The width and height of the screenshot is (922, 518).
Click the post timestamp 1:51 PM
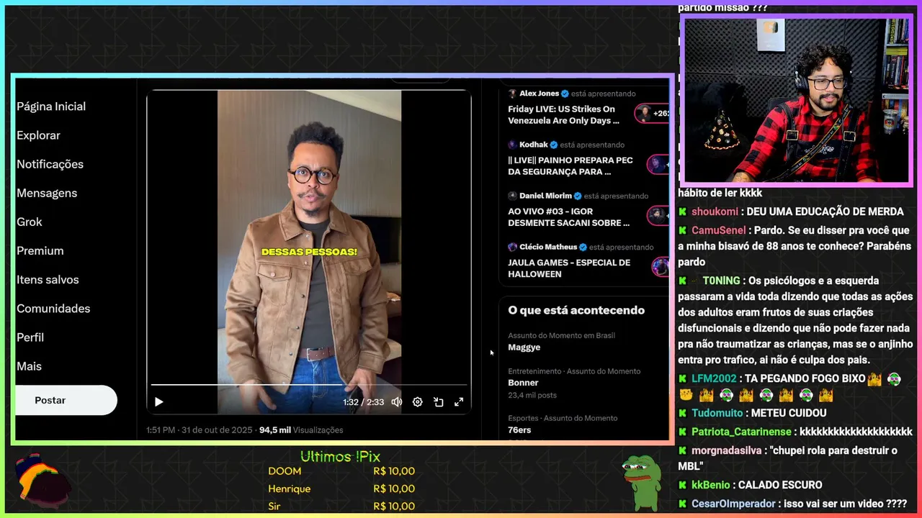click(x=161, y=430)
